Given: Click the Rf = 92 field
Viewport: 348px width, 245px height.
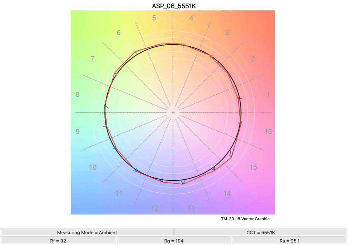Looking at the screenshot, I should (58, 241).
